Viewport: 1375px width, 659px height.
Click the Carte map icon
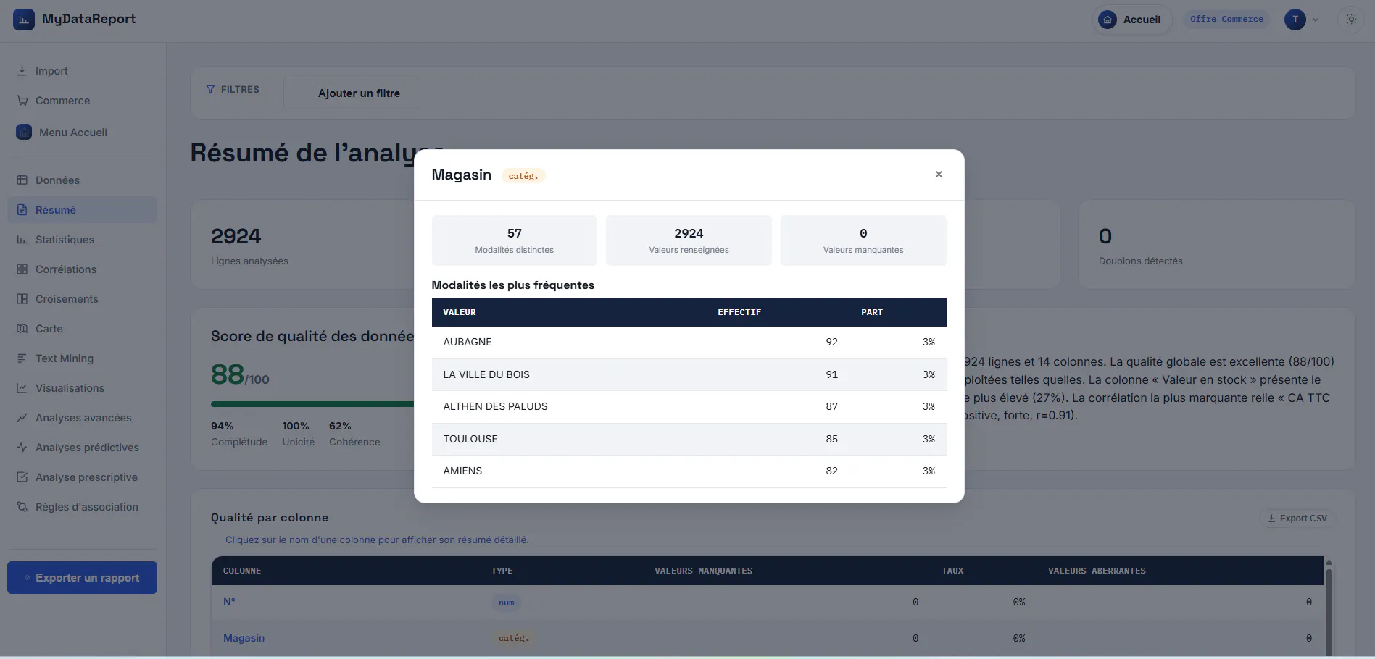coord(22,329)
